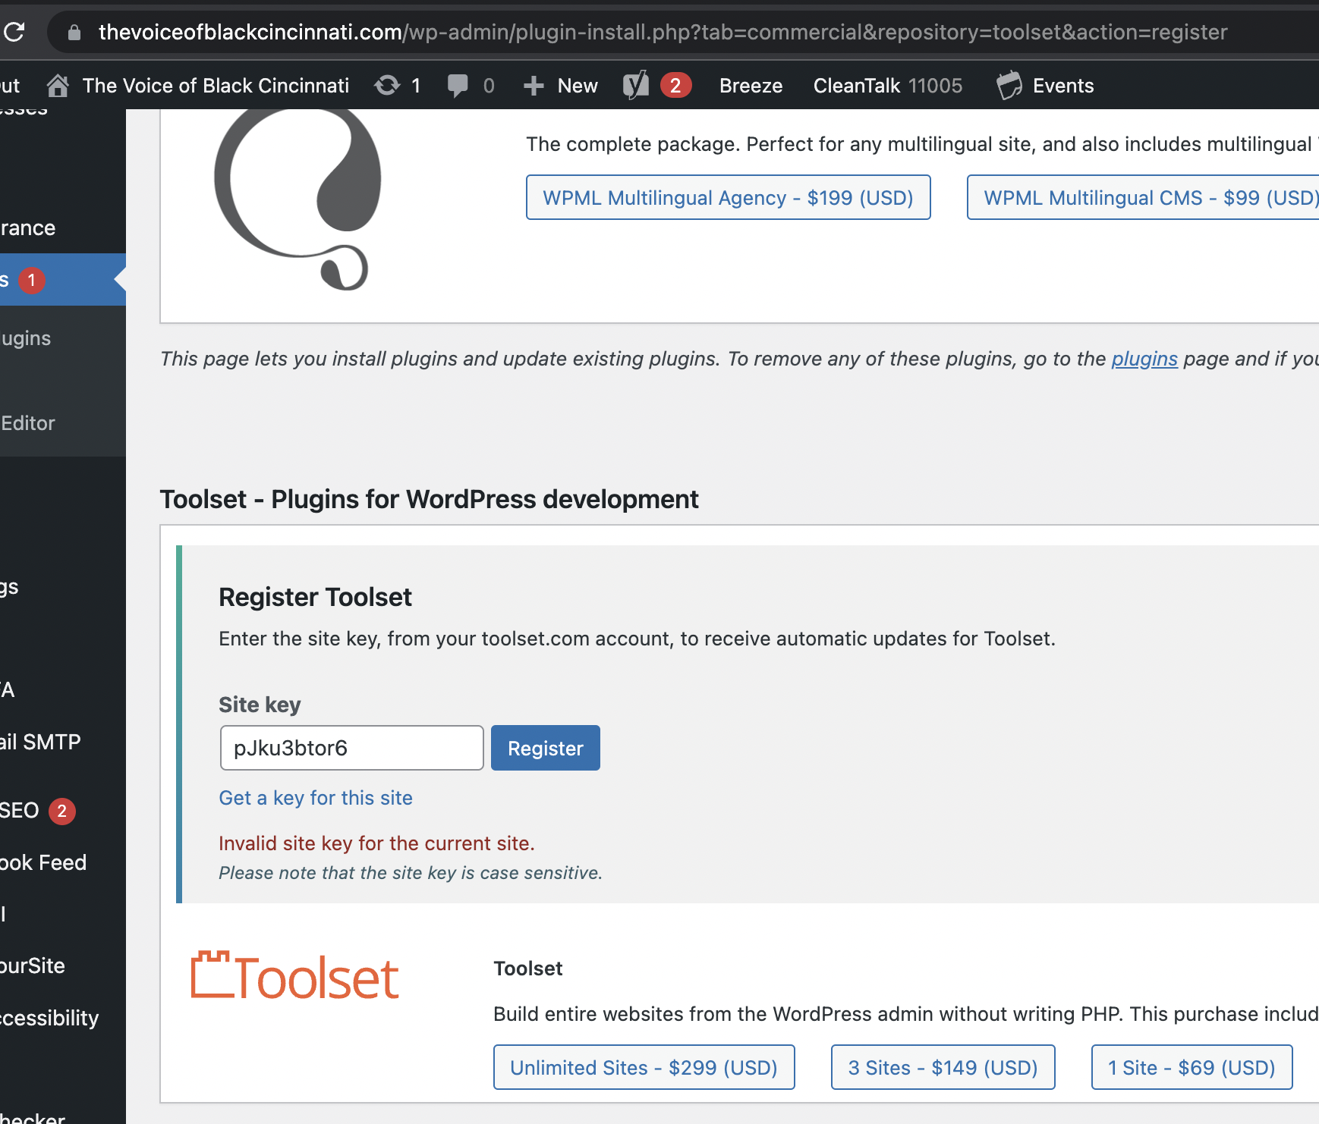Open the comments bubble icon

(x=458, y=86)
